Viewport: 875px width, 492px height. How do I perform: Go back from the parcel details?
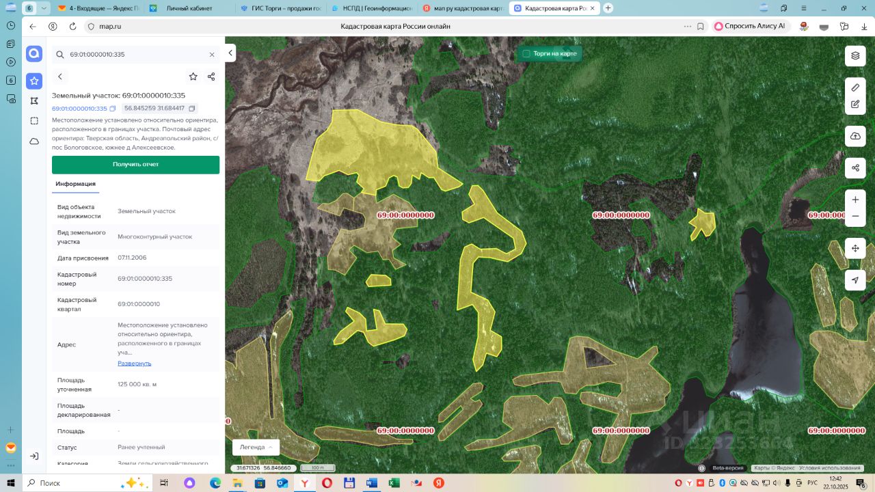[x=60, y=77]
